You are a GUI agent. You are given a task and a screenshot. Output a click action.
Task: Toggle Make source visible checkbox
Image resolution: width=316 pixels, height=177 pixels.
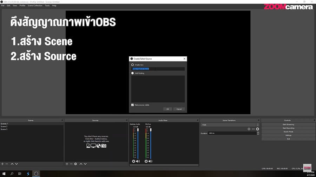[132, 105]
